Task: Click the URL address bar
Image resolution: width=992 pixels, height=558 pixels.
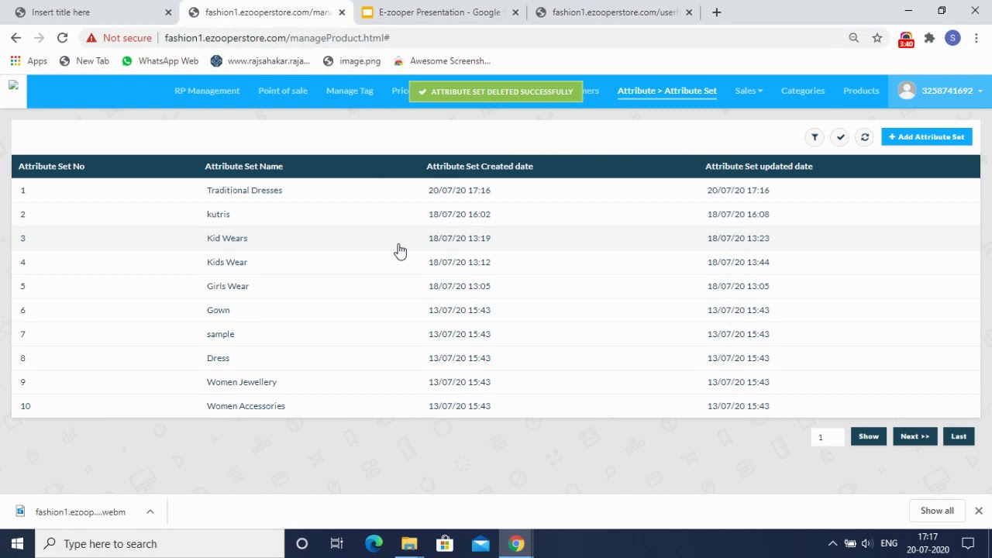Action: pyautogui.click(x=496, y=37)
